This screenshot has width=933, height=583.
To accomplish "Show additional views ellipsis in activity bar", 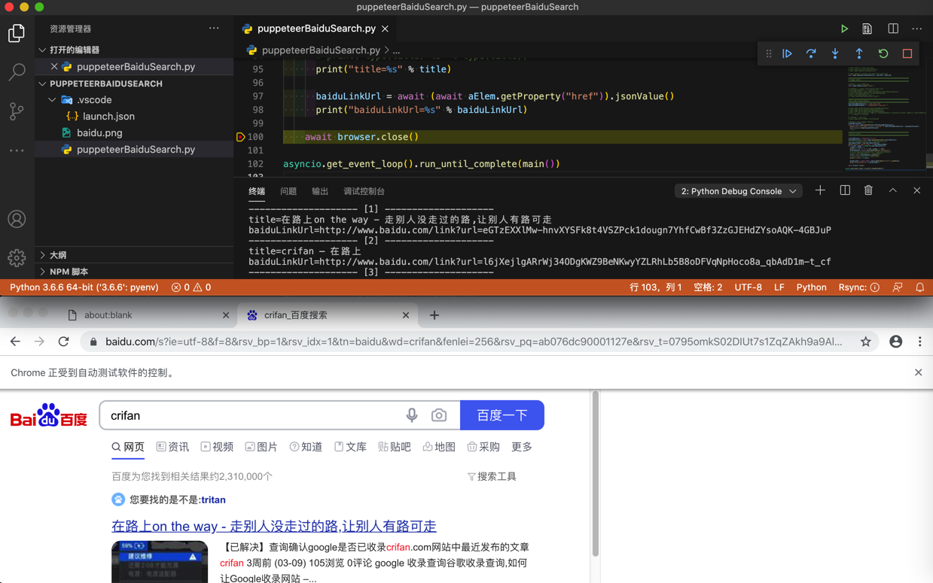I will pos(17,150).
